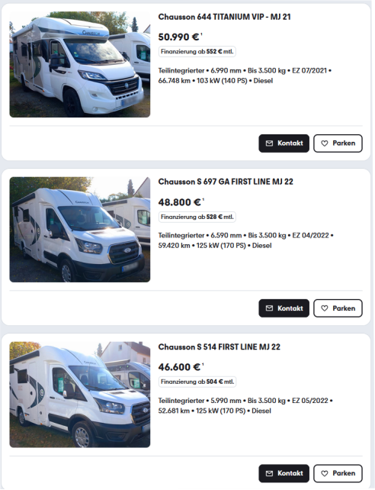Save Chausson S 514 via Parken button

338,473
